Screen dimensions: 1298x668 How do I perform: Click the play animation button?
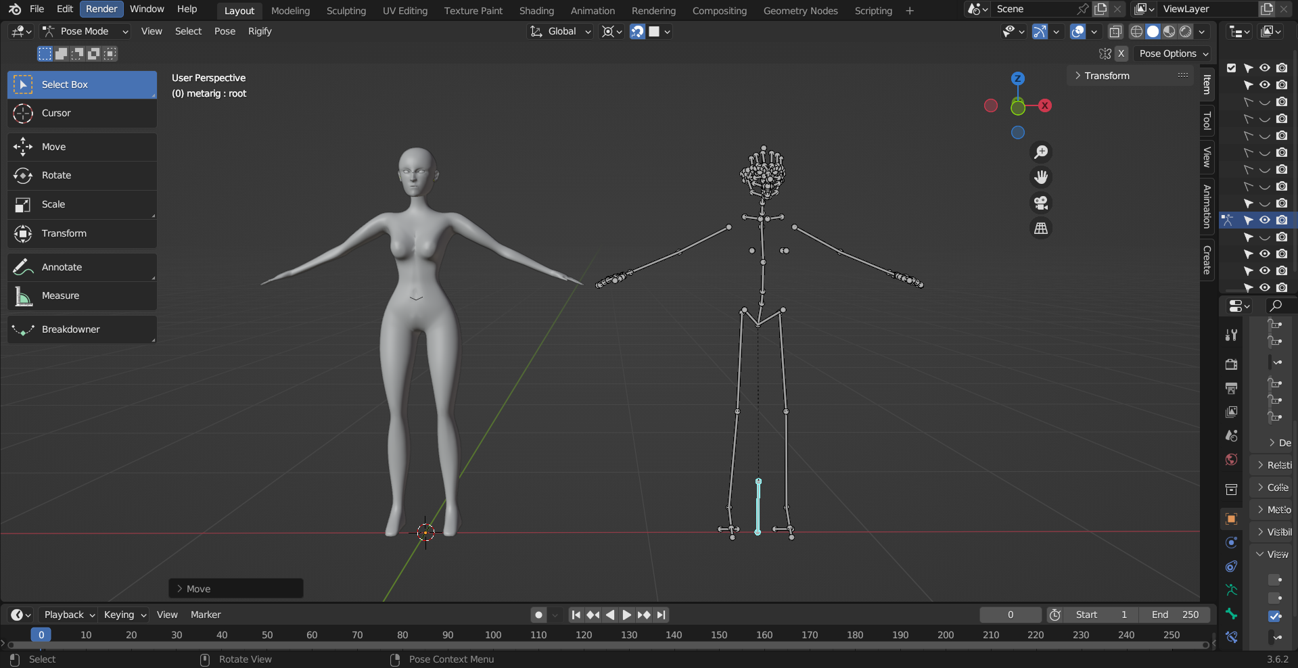[x=626, y=615]
